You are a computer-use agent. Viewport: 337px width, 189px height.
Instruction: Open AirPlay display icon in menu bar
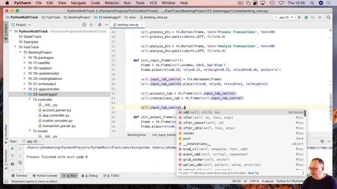click(x=263, y=3)
